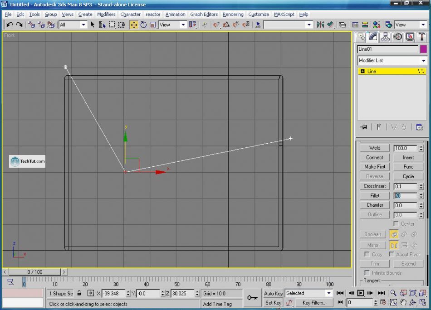The width and height of the screenshot is (431, 310).
Task: Enable the About Pivot checkbox
Action: pos(391,254)
